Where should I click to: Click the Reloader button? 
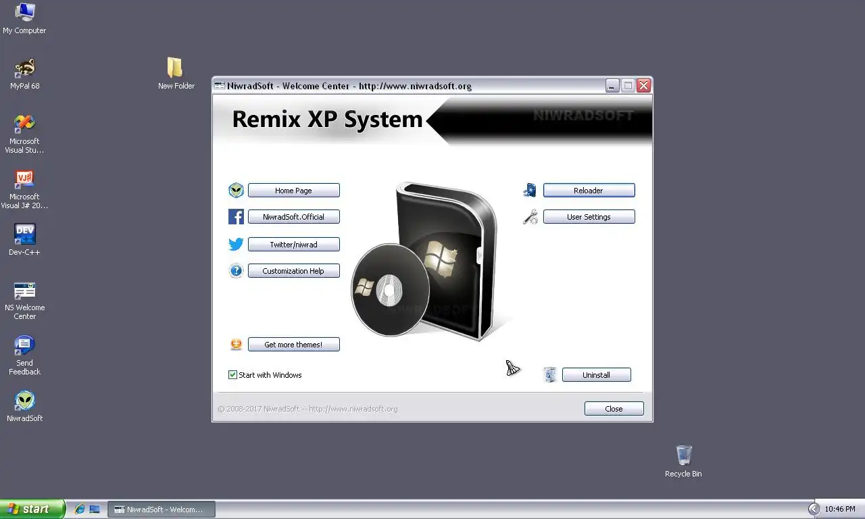589,191
